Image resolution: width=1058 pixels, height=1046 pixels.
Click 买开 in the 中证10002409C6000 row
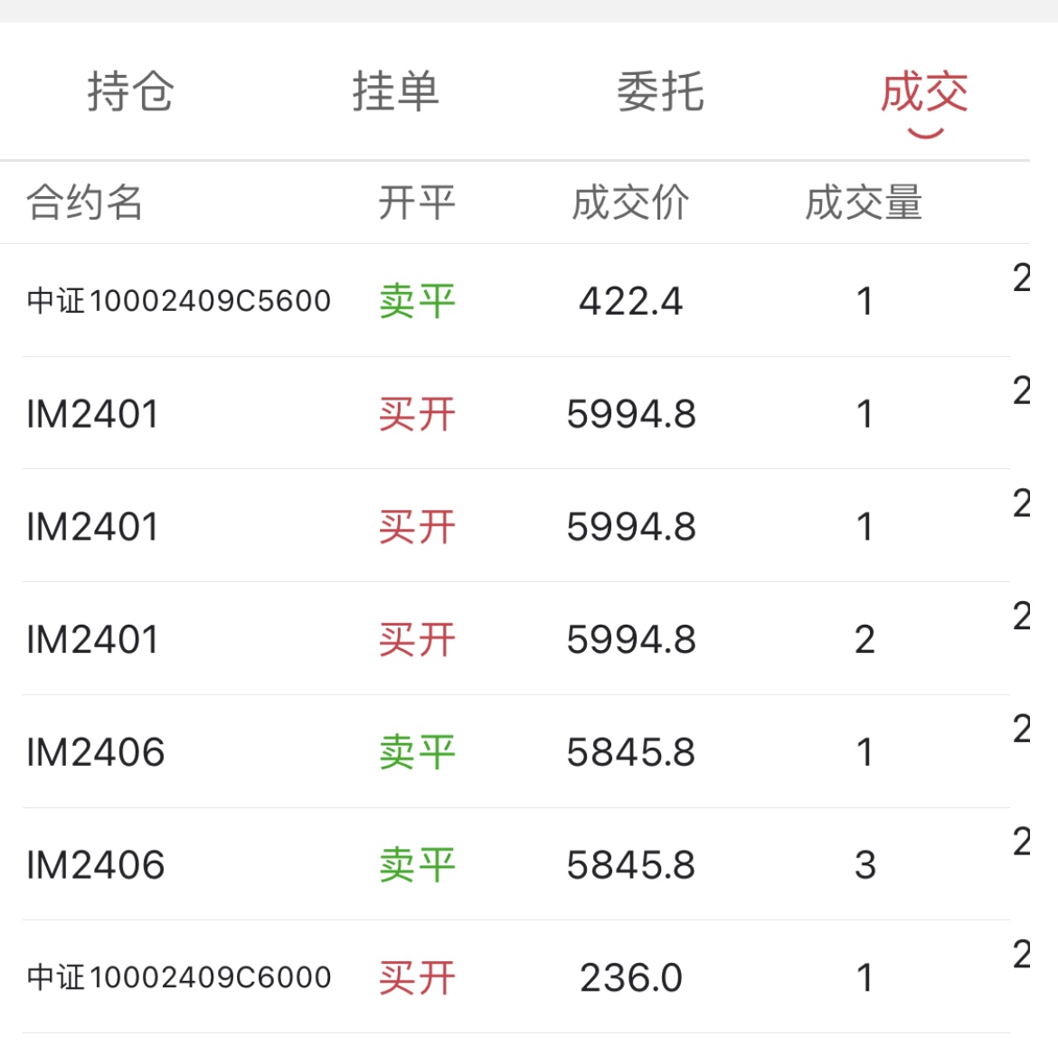tap(416, 977)
